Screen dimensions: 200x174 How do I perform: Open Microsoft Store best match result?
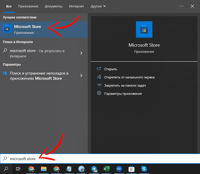[44, 29]
